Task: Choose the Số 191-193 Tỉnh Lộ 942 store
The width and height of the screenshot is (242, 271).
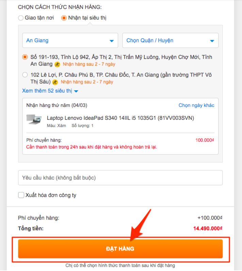Action: click(25, 57)
